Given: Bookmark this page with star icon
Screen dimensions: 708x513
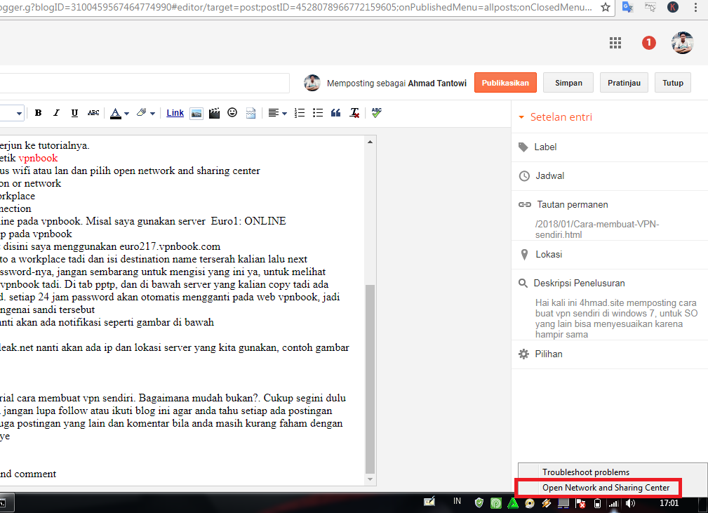Looking at the screenshot, I should pos(606,7).
